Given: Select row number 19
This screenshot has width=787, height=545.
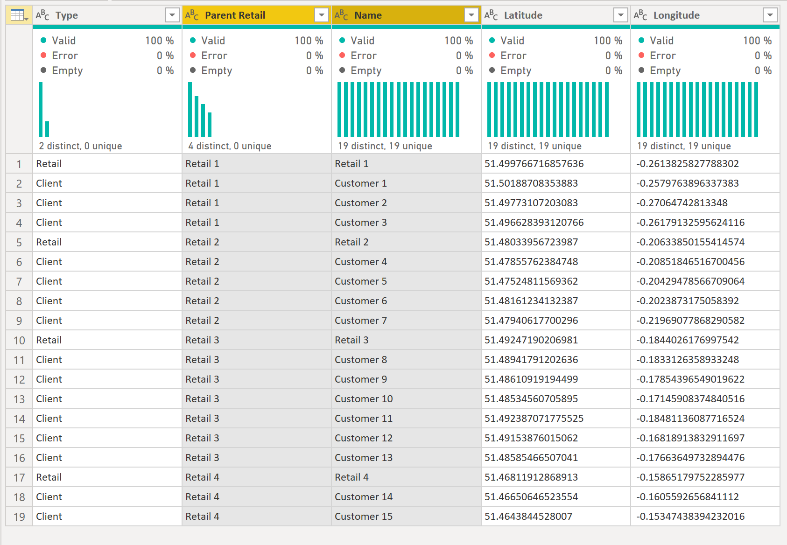Looking at the screenshot, I should point(19,517).
